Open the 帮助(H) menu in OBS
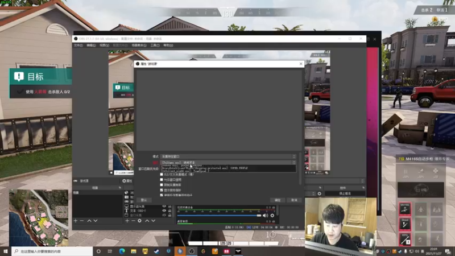The image size is (455, 256). click(x=168, y=46)
